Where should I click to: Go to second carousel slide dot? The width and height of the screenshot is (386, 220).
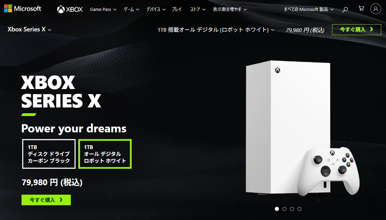click(284, 209)
